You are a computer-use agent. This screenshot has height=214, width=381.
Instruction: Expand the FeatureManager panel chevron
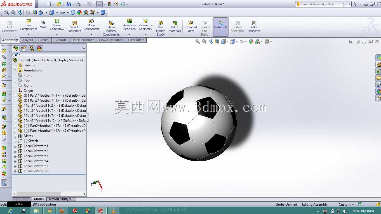84,48
